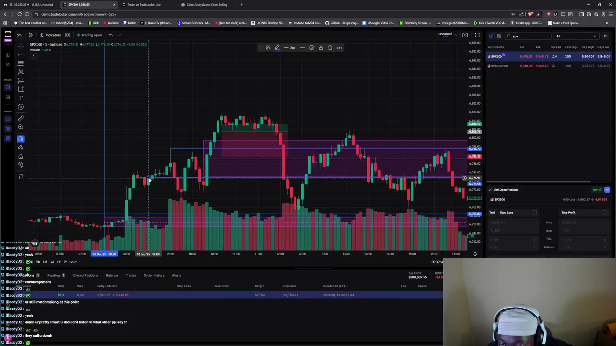Click the instrument search field
The image size is (616, 346).
pyautogui.click(x=528, y=36)
